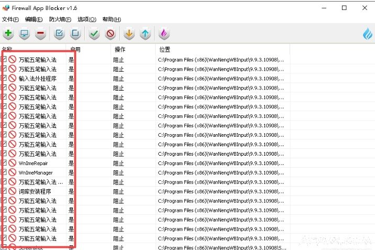Viewport: 375px width, 250px height.
Task: Click the location path of WnImeManager
Action: tap(220, 173)
